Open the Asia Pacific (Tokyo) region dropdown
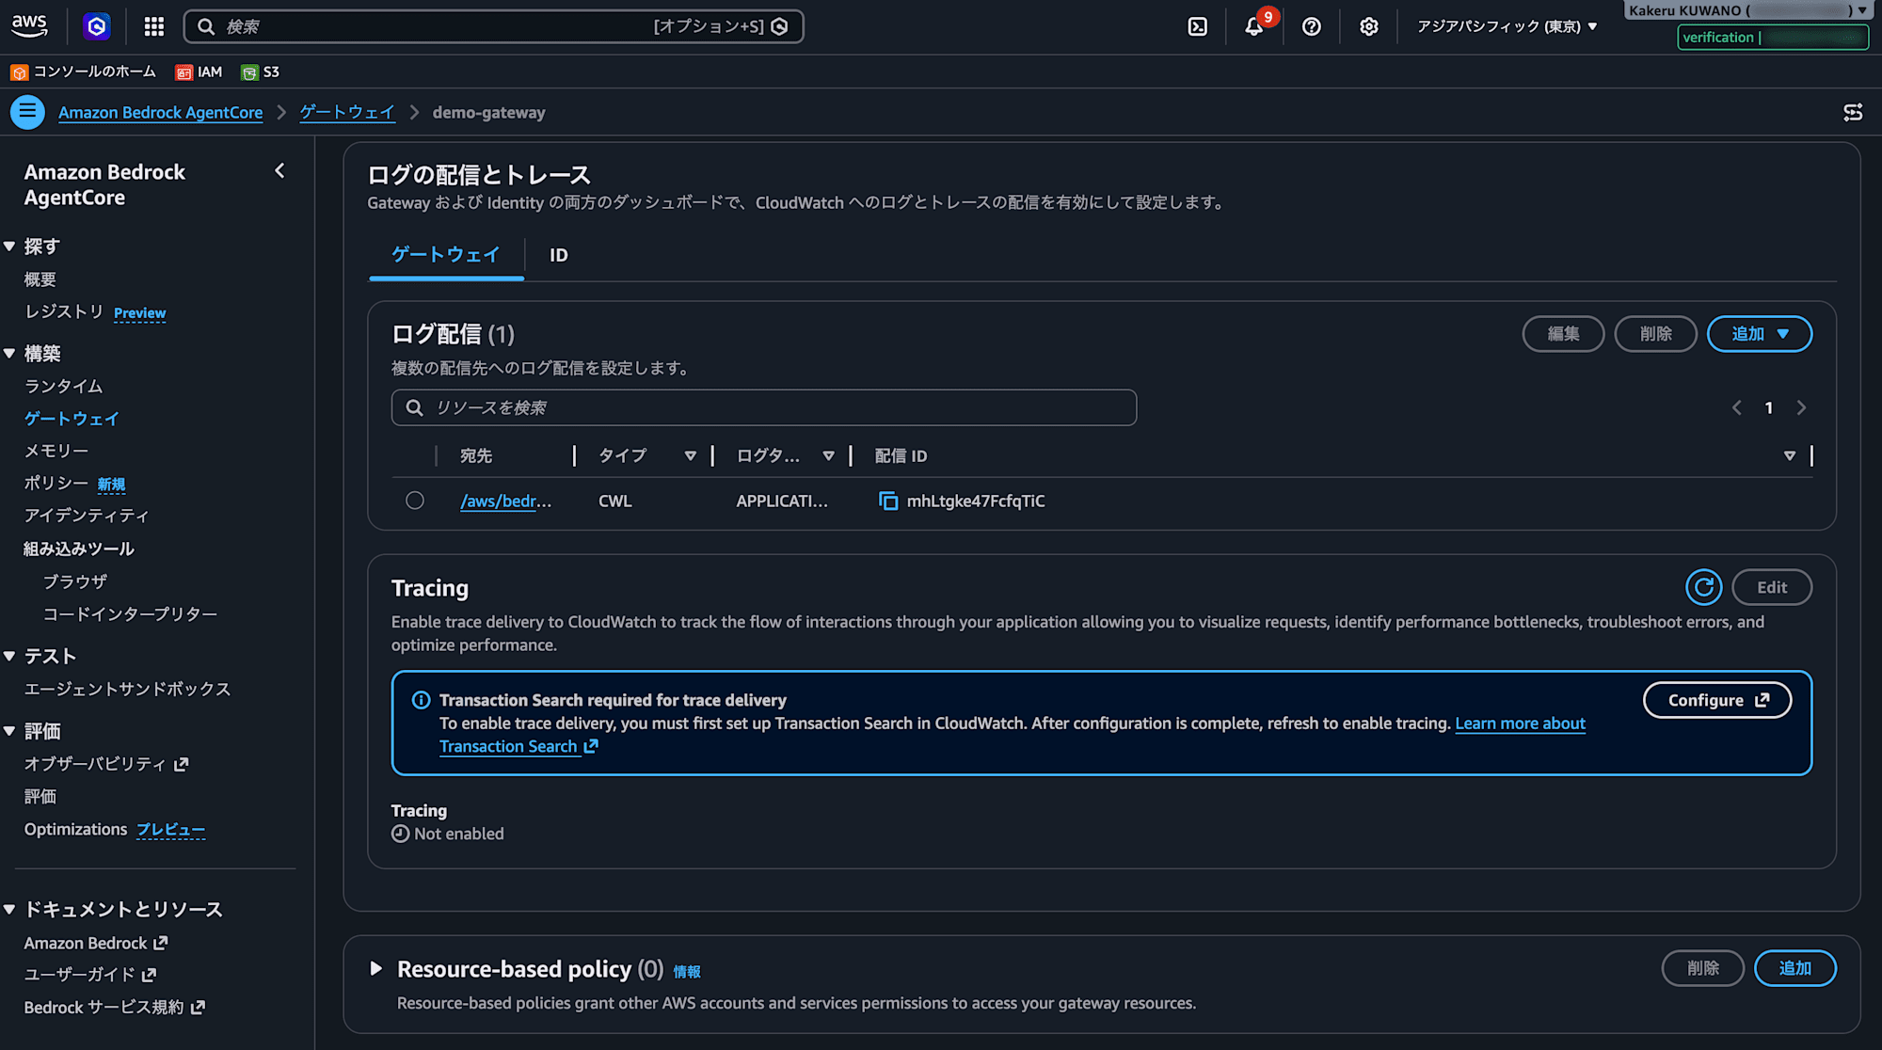The height and width of the screenshot is (1050, 1882). [1507, 26]
